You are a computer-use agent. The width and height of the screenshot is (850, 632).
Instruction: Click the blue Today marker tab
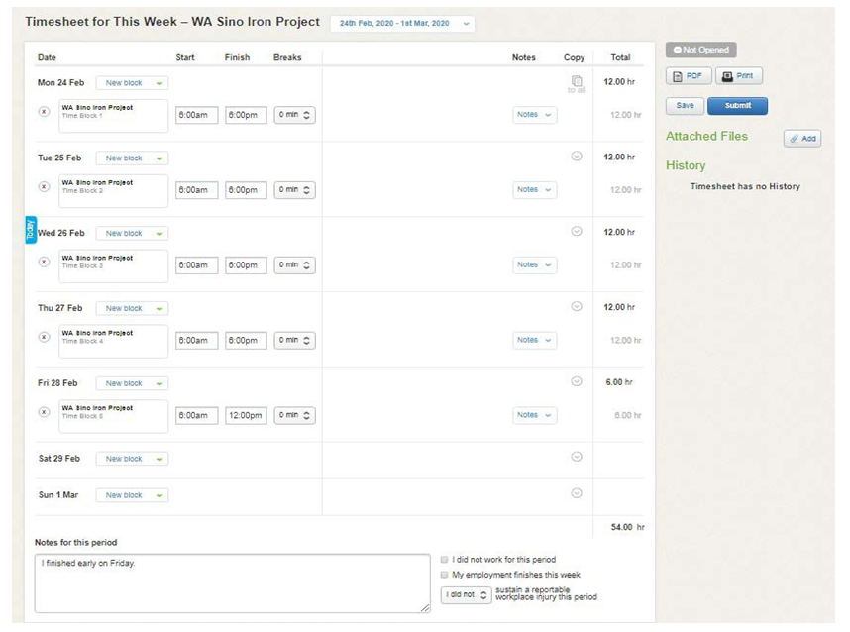(x=31, y=230)
